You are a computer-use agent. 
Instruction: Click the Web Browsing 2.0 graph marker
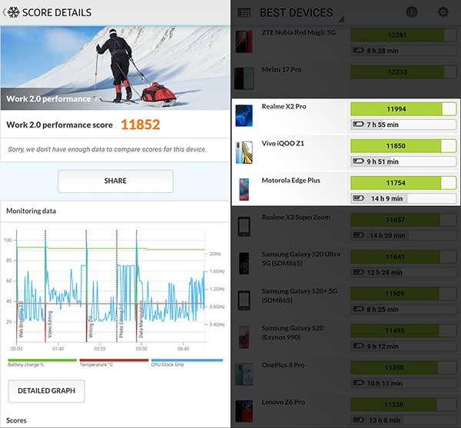(x=21, y=320)
